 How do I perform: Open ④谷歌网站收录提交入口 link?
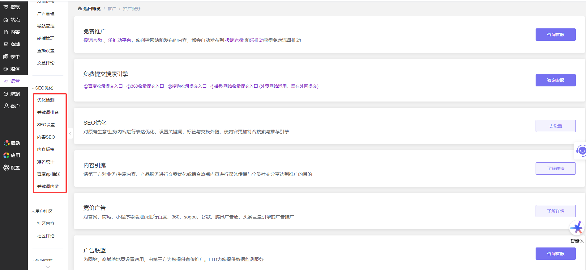[234, 86]
